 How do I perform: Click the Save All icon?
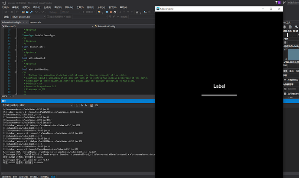(x=31, y=12)
